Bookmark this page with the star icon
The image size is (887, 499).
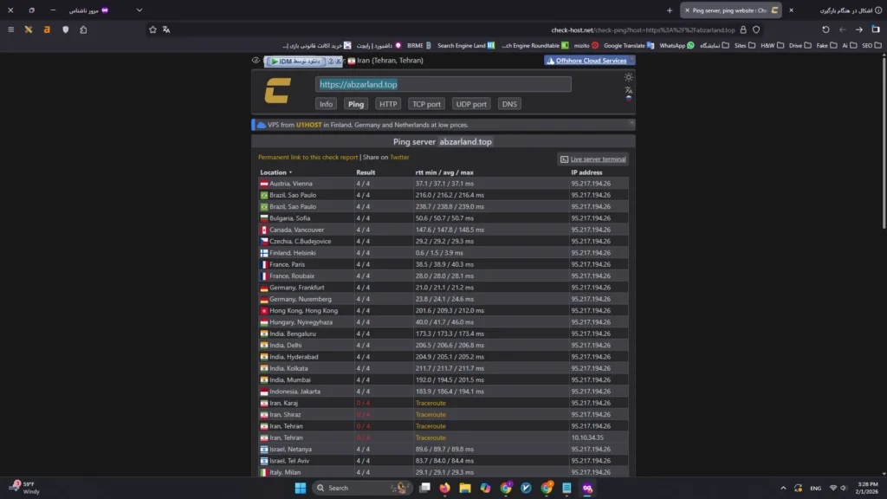click(152, 29)
